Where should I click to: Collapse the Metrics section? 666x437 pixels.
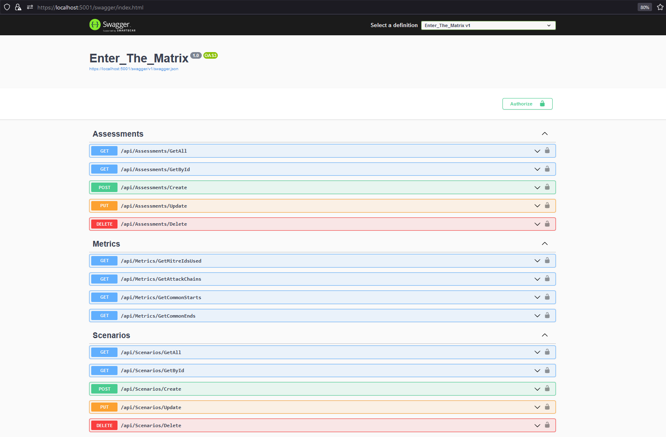(x=545, y=243)
